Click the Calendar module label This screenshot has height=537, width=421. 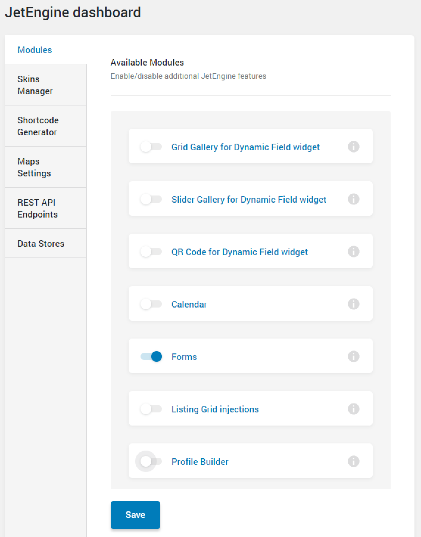pyautogui.click(x=189, y=304)
